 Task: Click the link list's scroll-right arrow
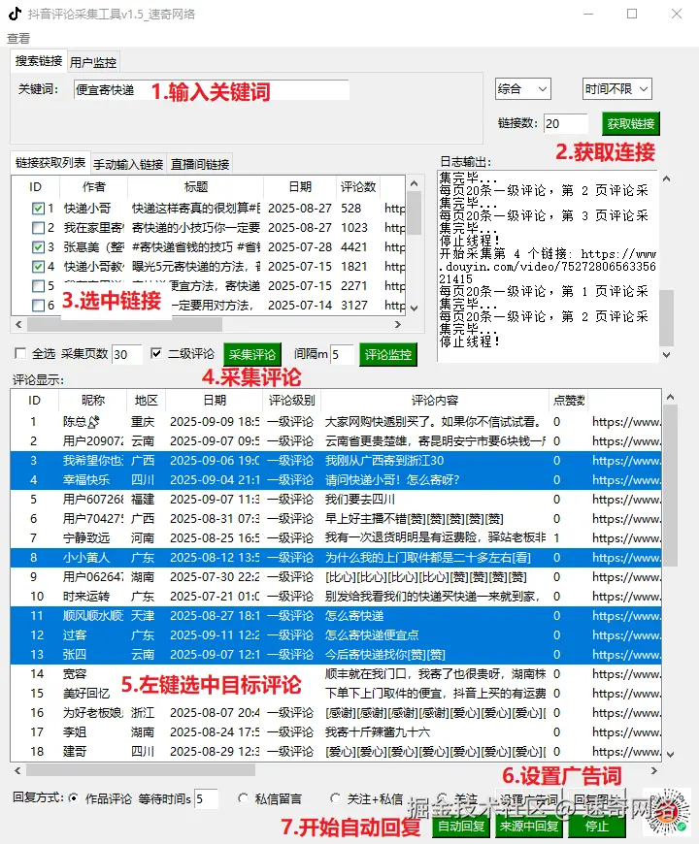398,325
